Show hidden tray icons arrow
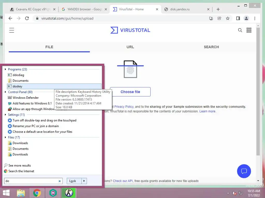 (228, 193)
